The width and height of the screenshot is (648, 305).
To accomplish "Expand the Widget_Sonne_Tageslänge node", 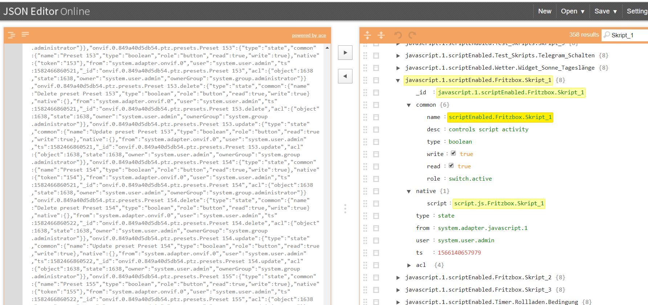I will click(x=398, y=68).
